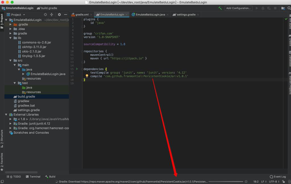
Task: Click the Project tree horizontal scrollbar
Action: coord(21,172)
